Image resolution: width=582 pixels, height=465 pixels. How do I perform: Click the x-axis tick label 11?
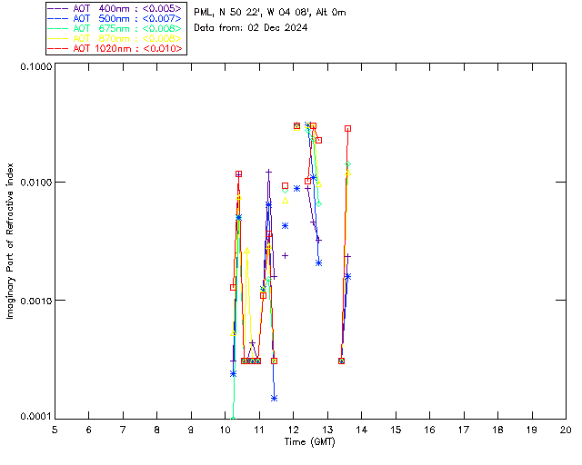click(x=259, y=430)
